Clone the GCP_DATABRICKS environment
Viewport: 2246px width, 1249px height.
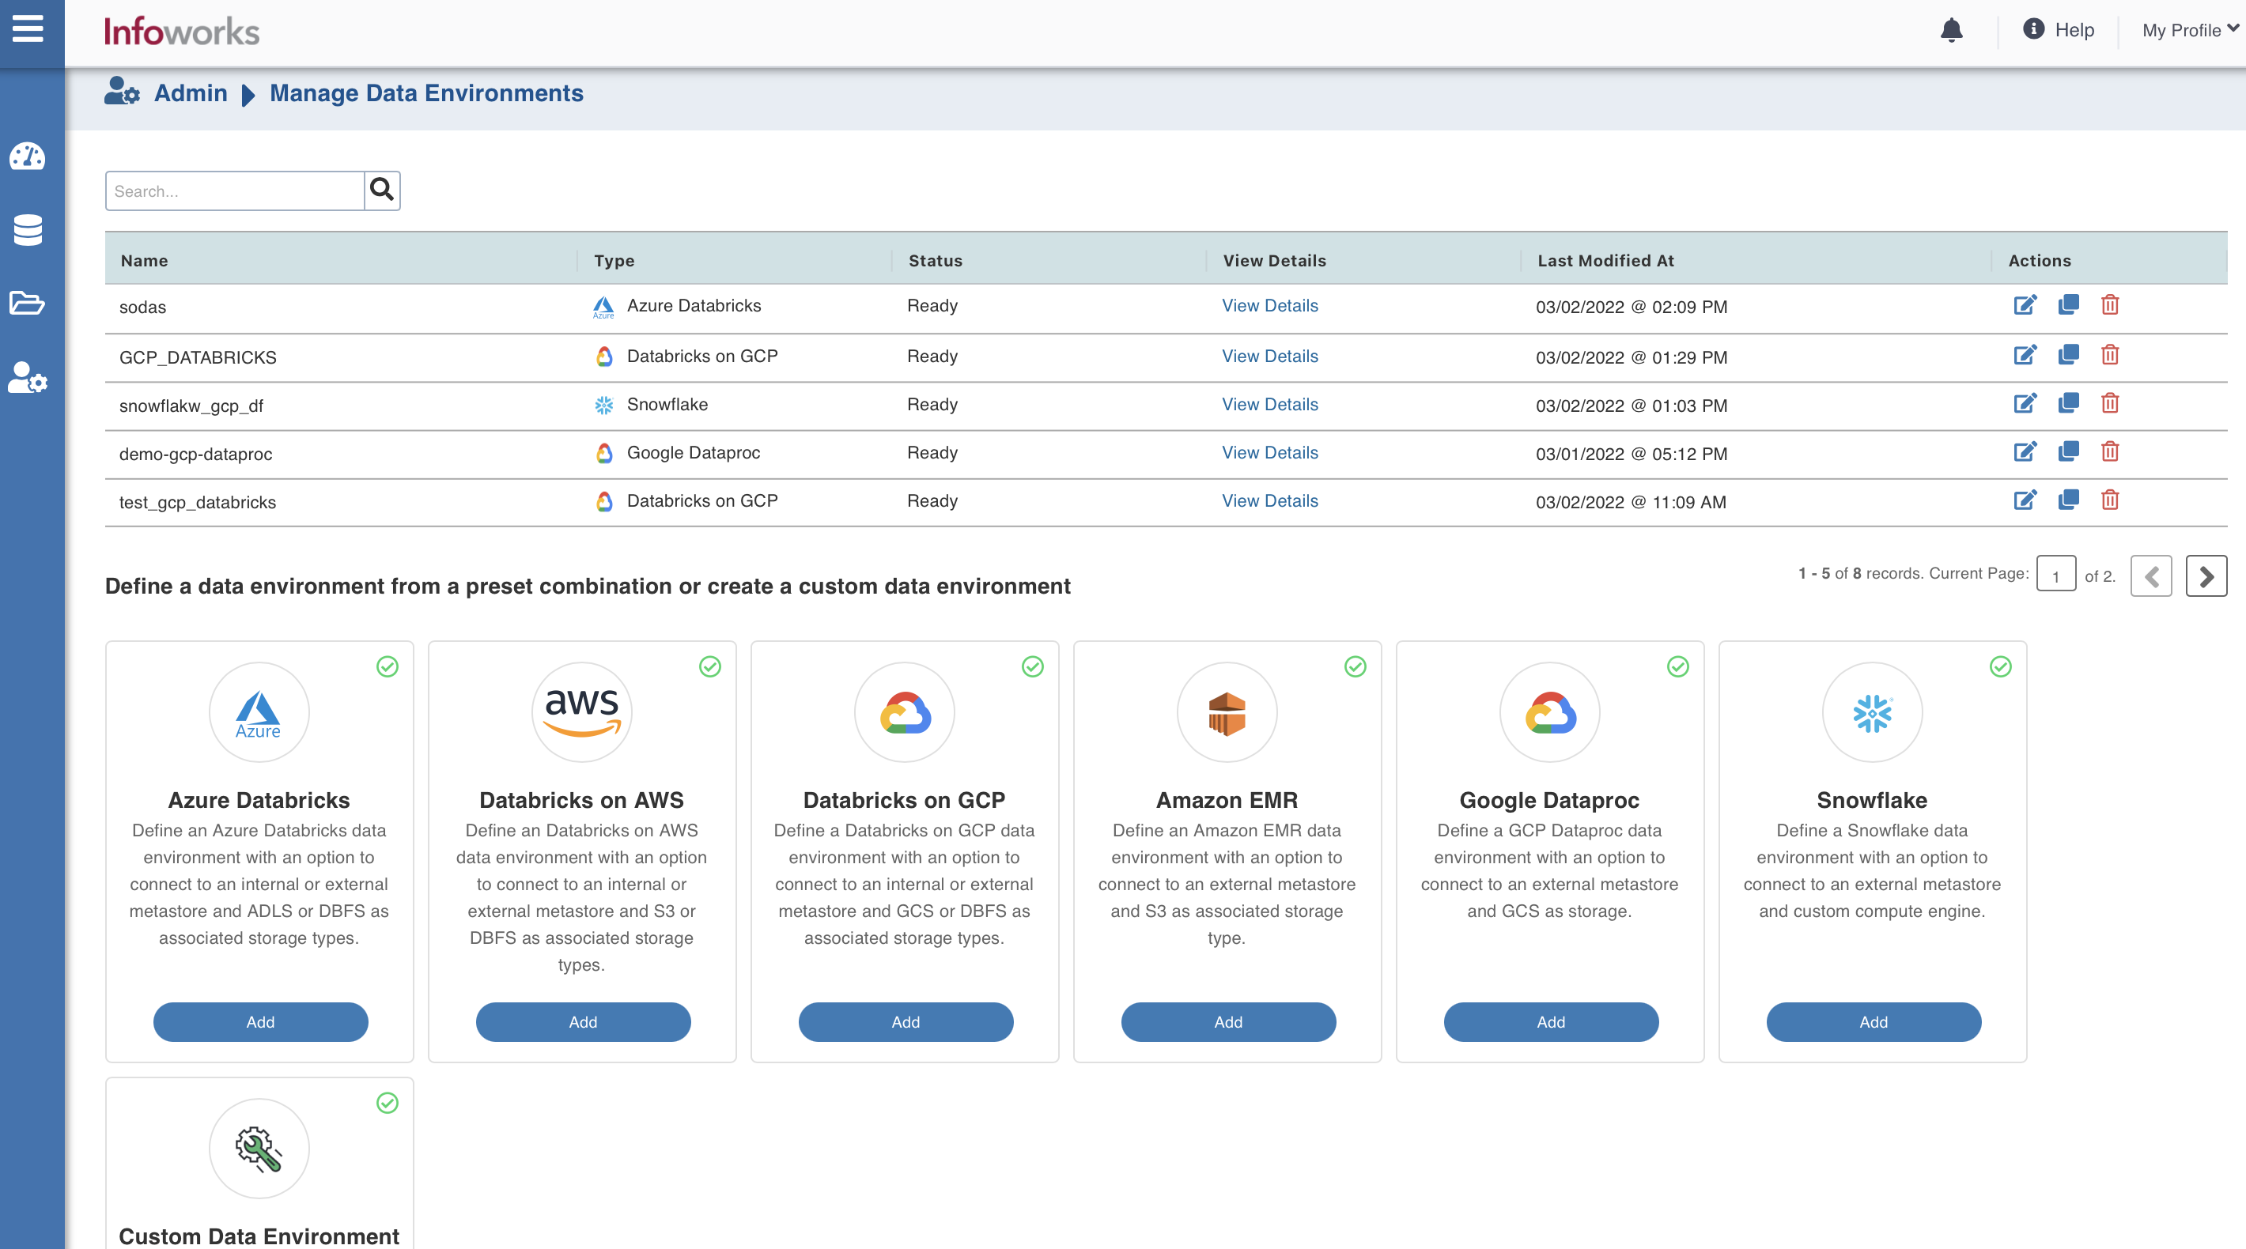tap(2068, 356)
